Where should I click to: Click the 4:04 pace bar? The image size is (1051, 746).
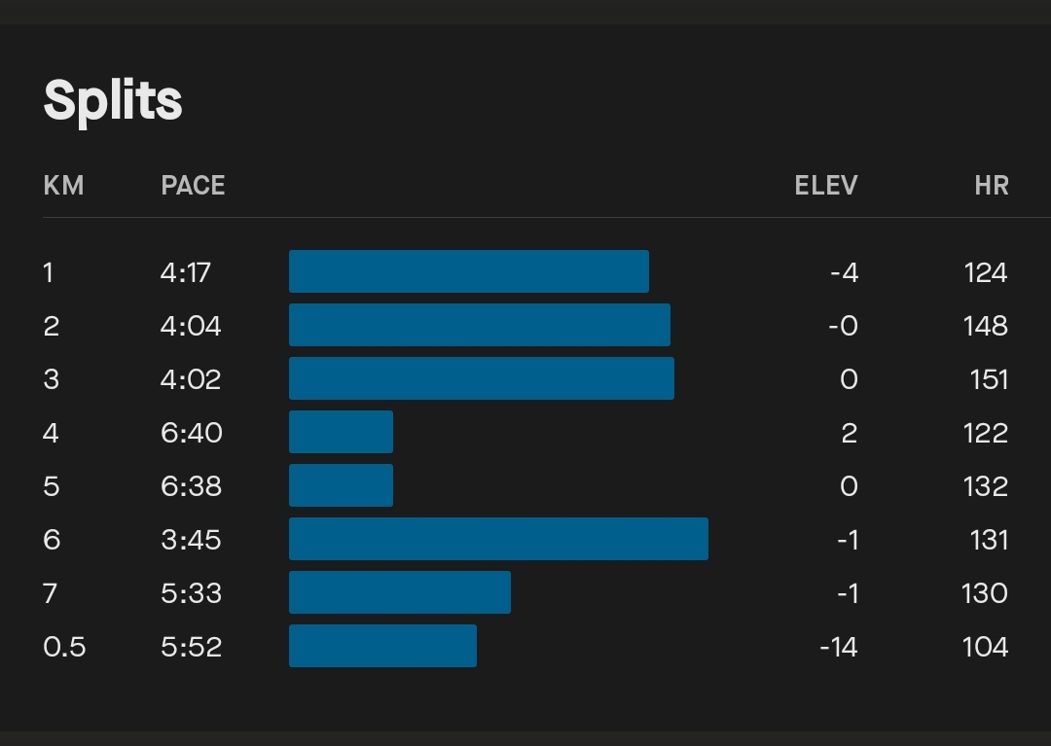(x=479, y=325)
